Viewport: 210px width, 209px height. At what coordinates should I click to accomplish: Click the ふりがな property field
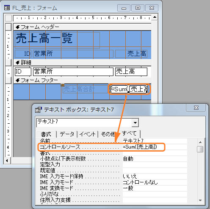pyautogui.click(x=155, y=194)
